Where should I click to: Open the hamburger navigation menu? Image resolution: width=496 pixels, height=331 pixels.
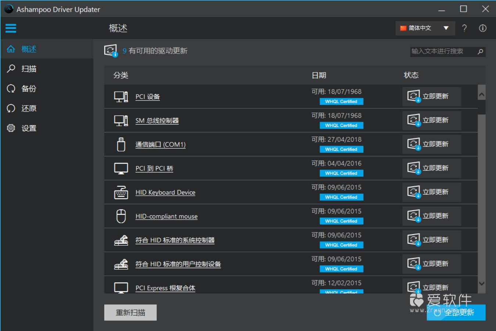pos(11,28)
